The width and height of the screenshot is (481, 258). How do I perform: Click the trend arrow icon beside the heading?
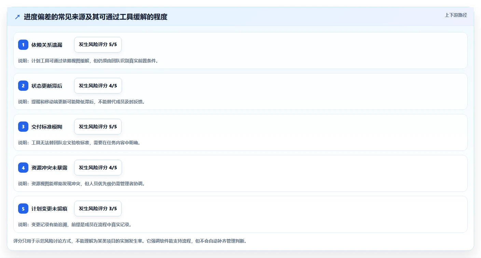tap(17, 17)
